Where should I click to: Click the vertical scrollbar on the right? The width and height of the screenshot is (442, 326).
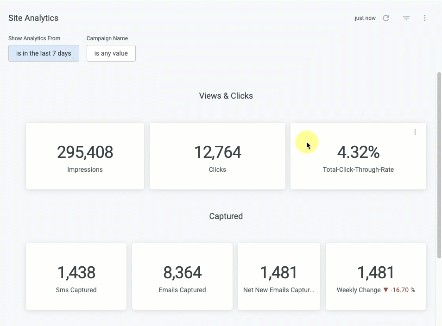tap(439, 165)
